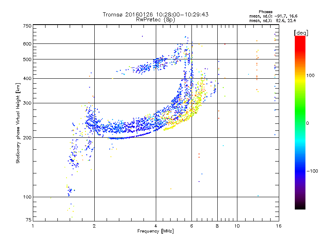The width and height of the screenshot is (328, 246).
Task: Click the "8" frequency axis tick label
Action: tap(217, 226)
